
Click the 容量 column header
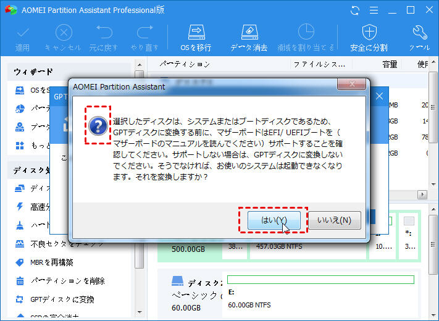click(x=390, y=65)
